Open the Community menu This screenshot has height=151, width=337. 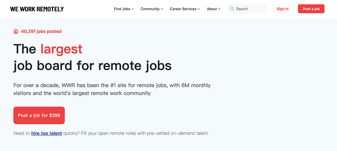coord(152,9)
